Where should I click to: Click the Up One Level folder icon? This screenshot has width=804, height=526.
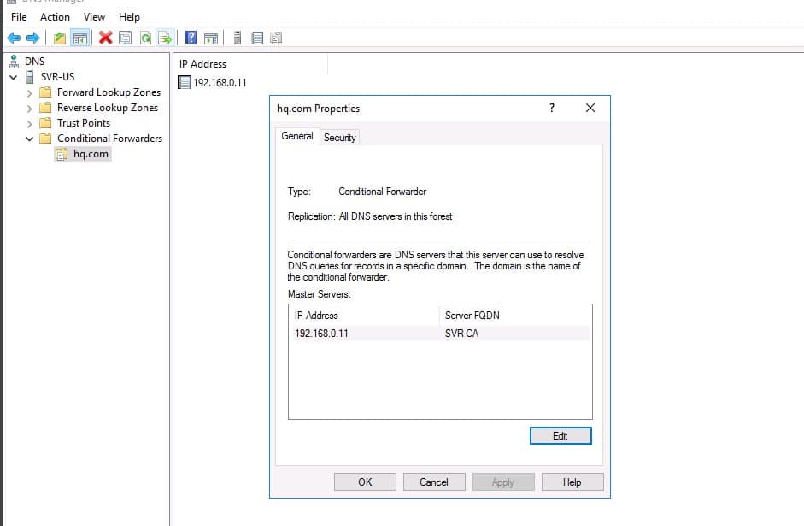coord(59,38)
